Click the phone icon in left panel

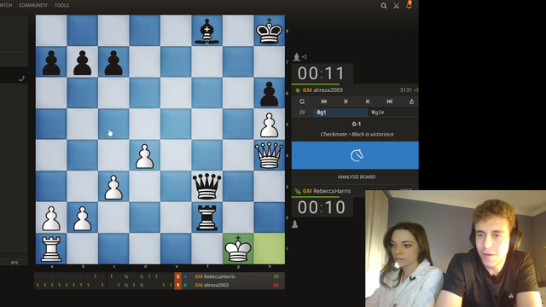coord(21,78)
